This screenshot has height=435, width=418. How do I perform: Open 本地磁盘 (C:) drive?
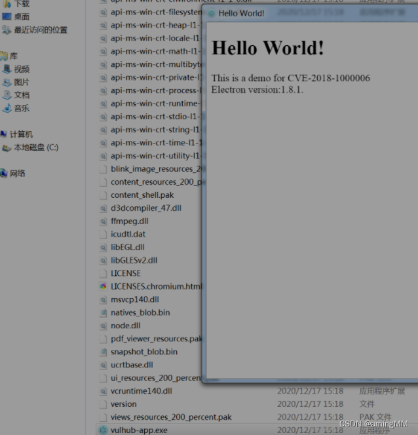click(36, 147)
